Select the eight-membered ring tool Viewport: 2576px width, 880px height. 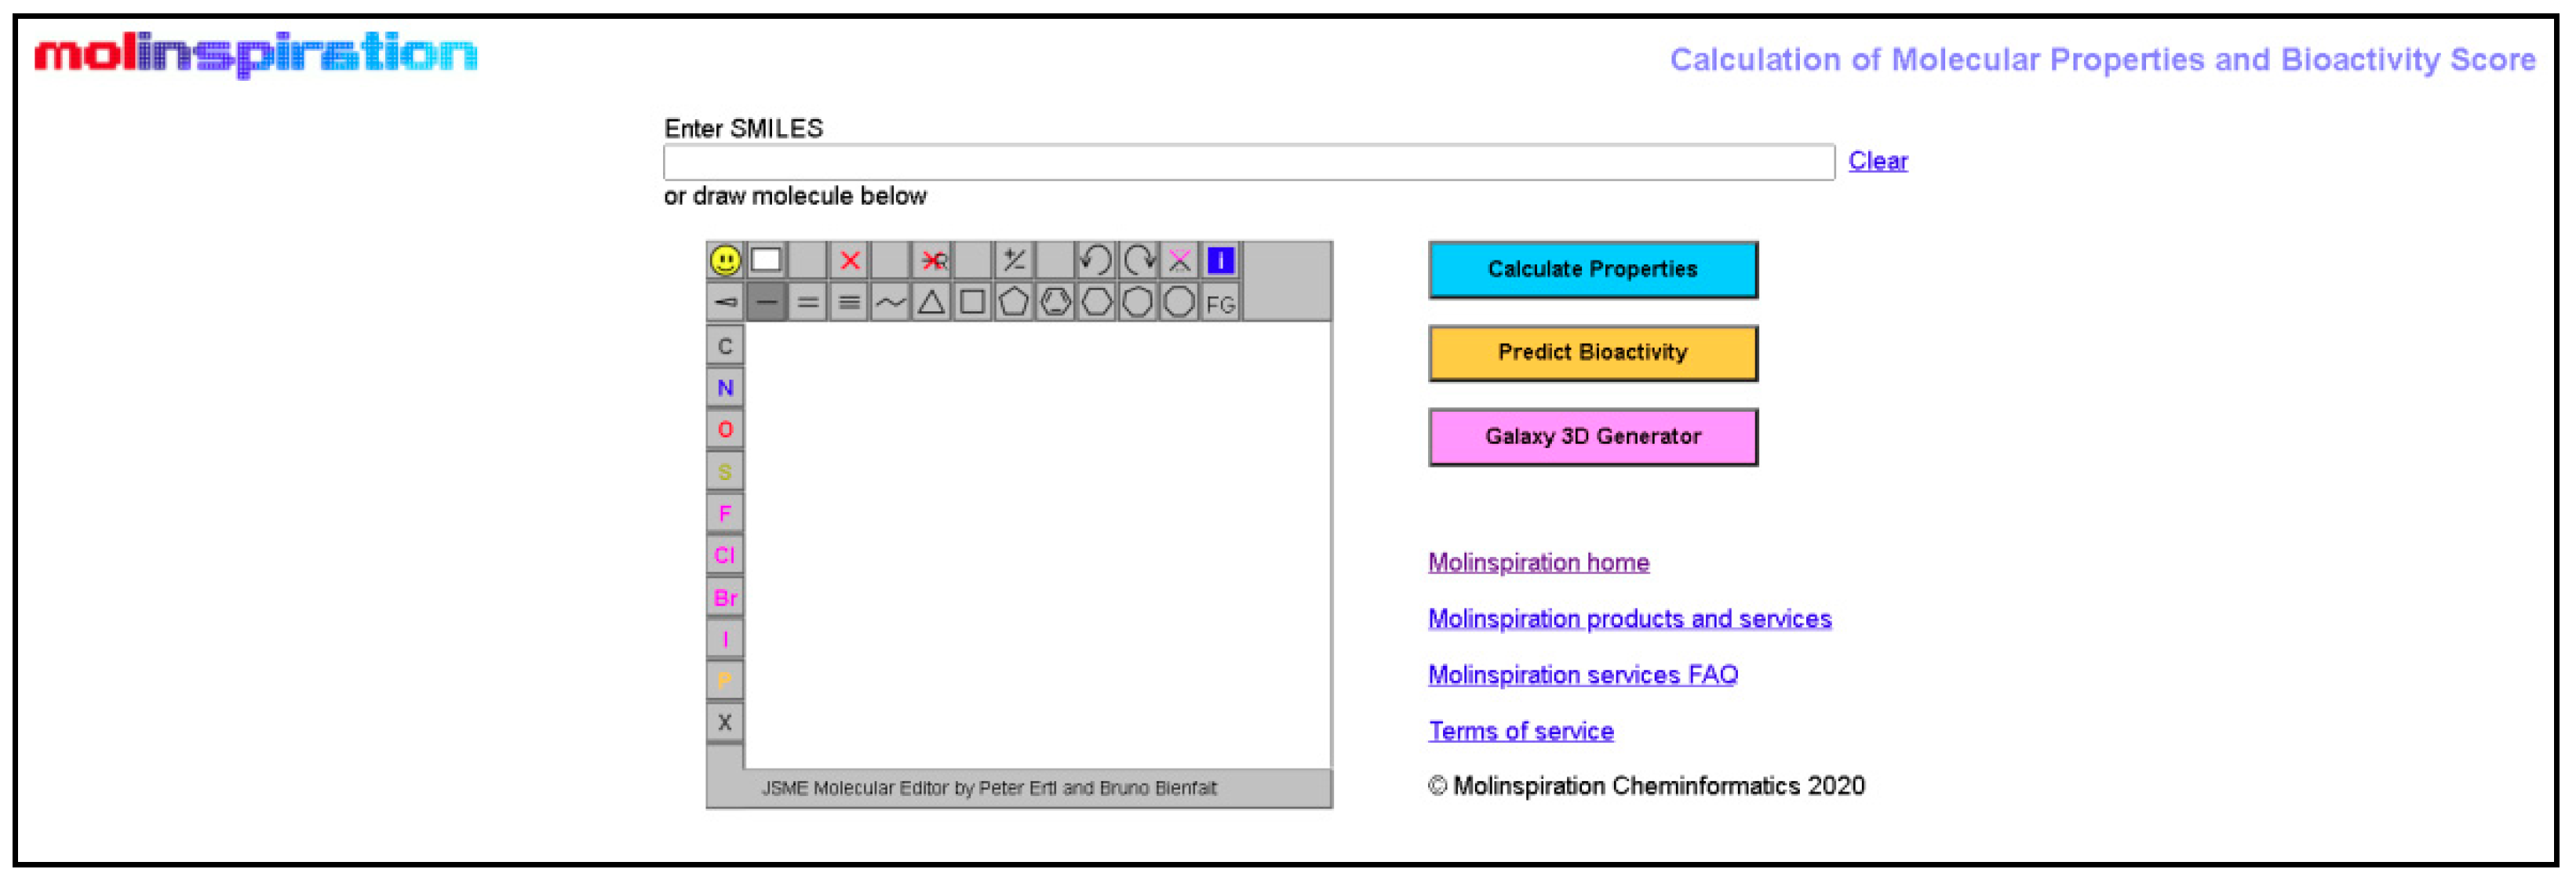point(1179,302)
